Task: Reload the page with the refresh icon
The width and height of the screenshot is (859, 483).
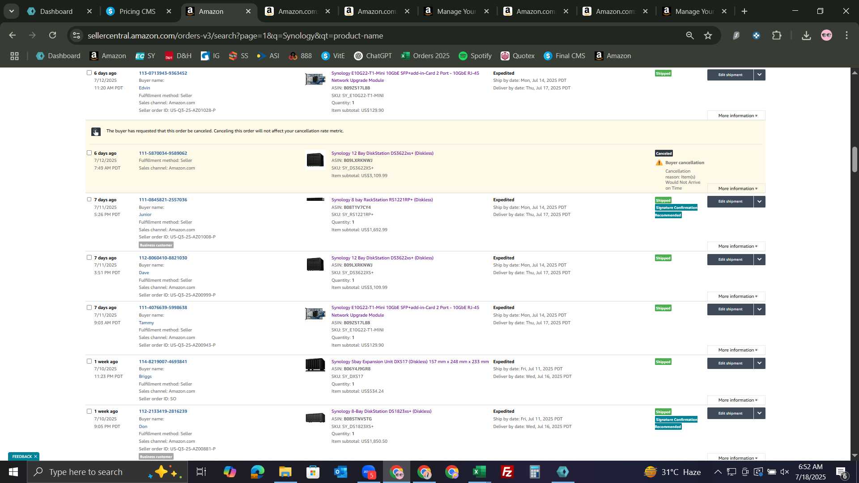Action: point(53,35)
